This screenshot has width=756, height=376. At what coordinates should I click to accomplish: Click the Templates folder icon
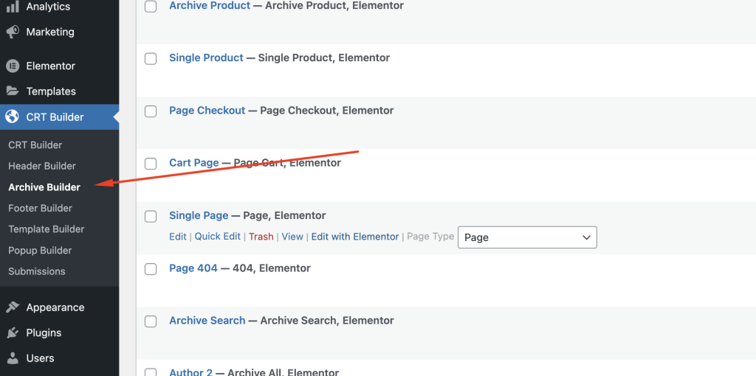click(x=13, y=91)
